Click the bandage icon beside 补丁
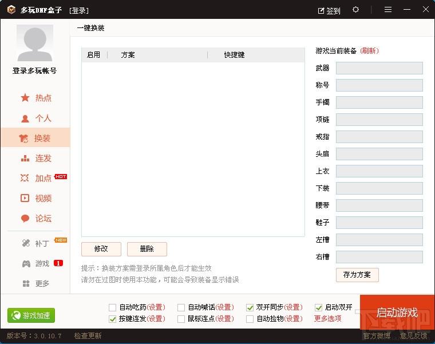This screenshot has width=435, height=344. click(26, 243)
